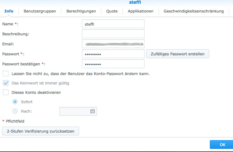233x152 pixels.
Task: Click 'Zufälliges Passwort erstellen' button
Action: tap(178, 54)
